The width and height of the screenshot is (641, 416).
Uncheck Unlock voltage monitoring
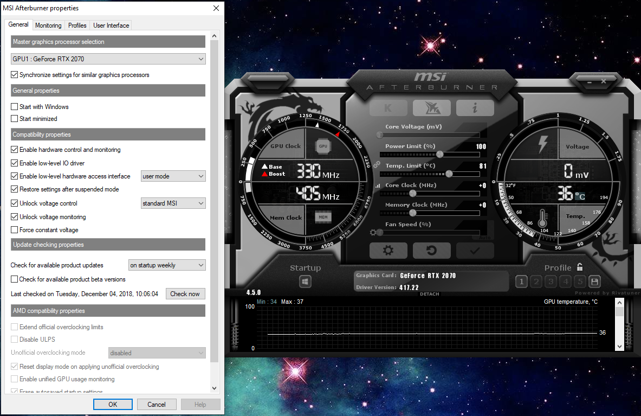[x=14, y=217]
